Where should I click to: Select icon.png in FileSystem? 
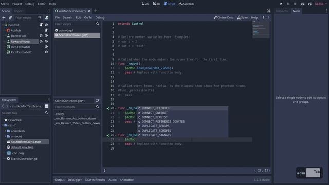17,153
